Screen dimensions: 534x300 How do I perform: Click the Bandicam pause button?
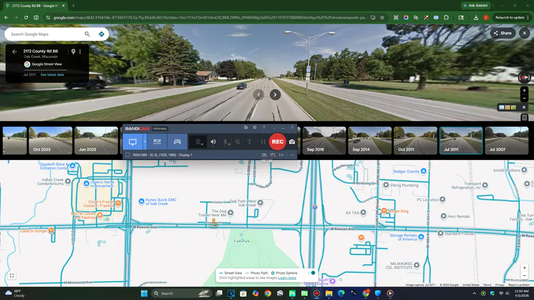tap(263, 142)
